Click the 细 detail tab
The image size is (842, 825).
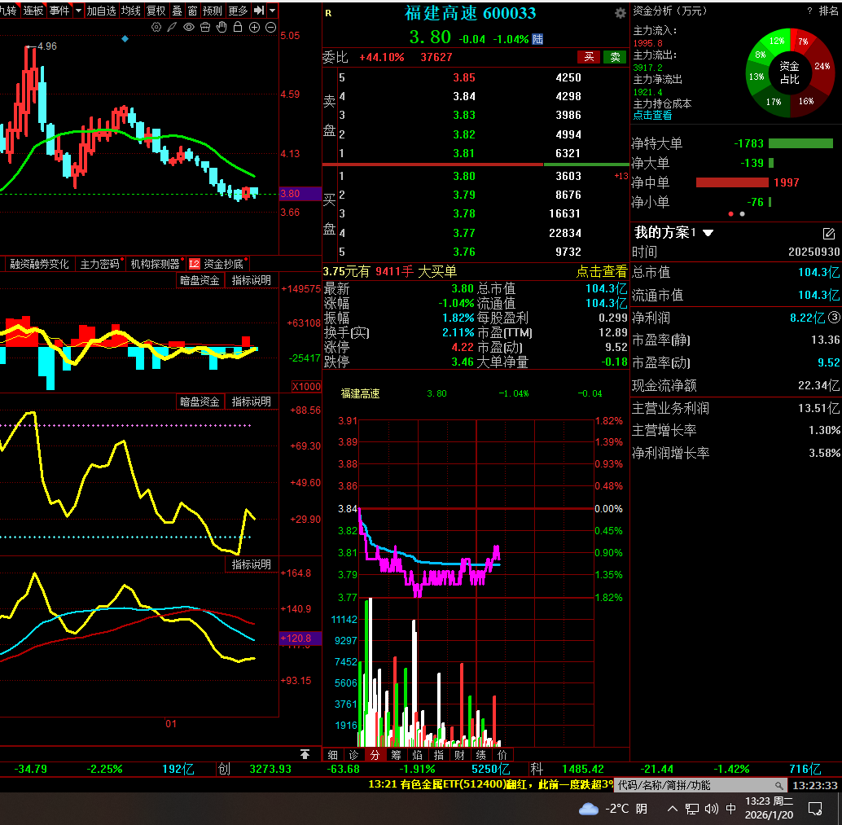tap(333, 755)
